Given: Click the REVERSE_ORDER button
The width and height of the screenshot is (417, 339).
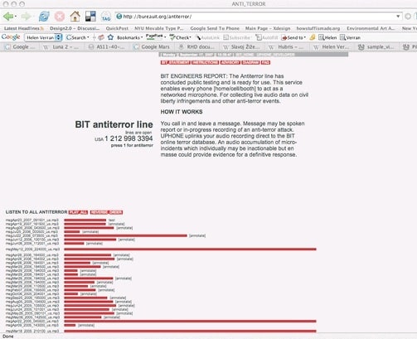Looking at the screenshot, I should click(106, 212).
